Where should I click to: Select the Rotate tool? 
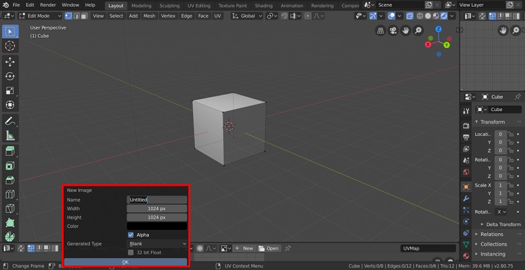pyautogui.click(x=10, y=76)
